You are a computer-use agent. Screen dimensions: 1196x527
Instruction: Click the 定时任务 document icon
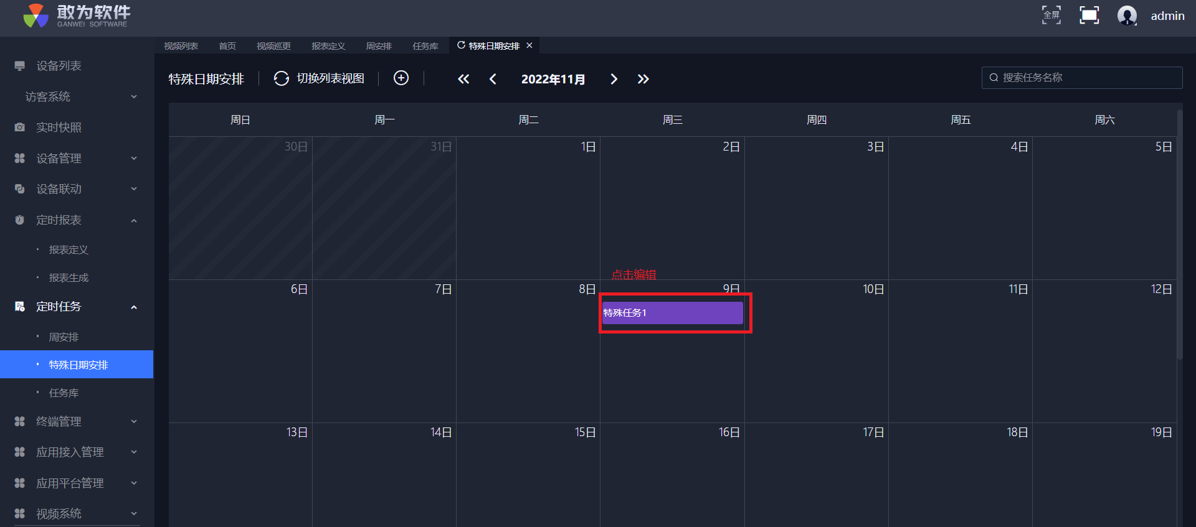click(20, 307)
